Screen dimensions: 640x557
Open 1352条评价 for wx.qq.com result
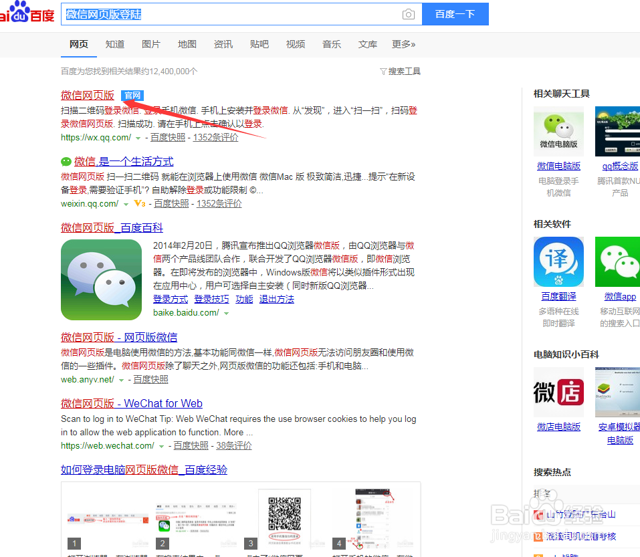(x=215, y=138)
